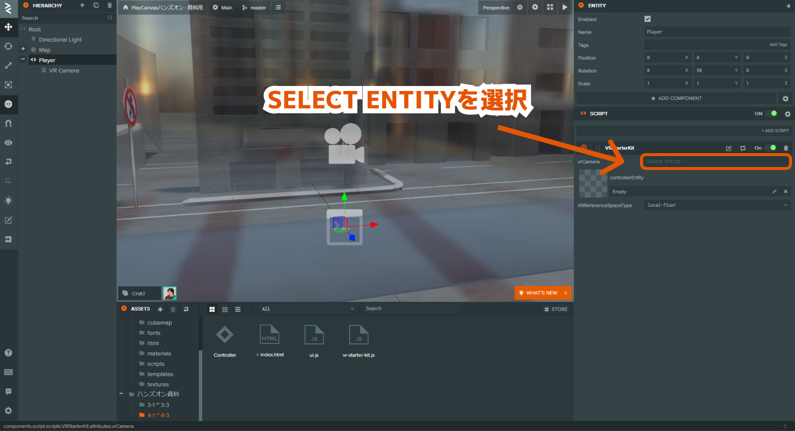Open Script component settings gear
This screenshot has width=795, height=431.
[x=788, y=114]
